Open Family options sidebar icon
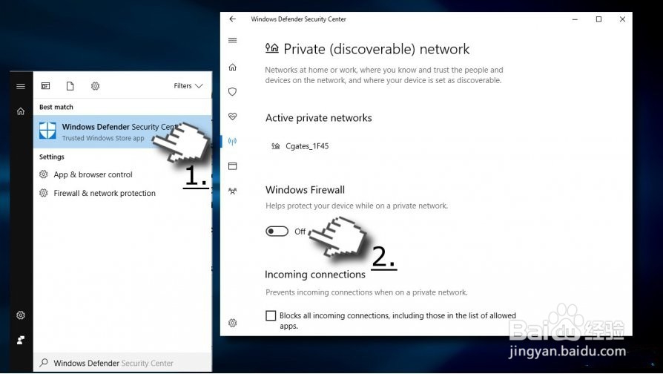 click(x=233, y=191)
